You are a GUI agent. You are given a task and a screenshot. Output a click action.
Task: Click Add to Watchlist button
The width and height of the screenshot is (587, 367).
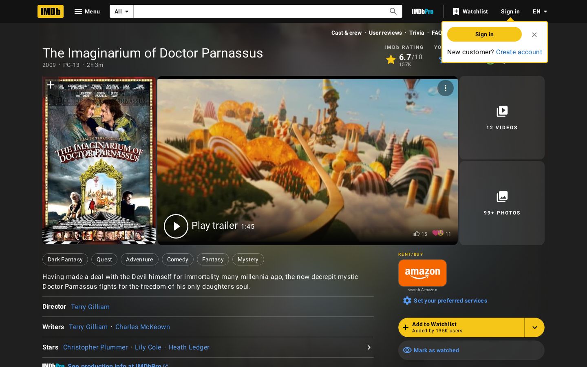click(x=461, y=327)
